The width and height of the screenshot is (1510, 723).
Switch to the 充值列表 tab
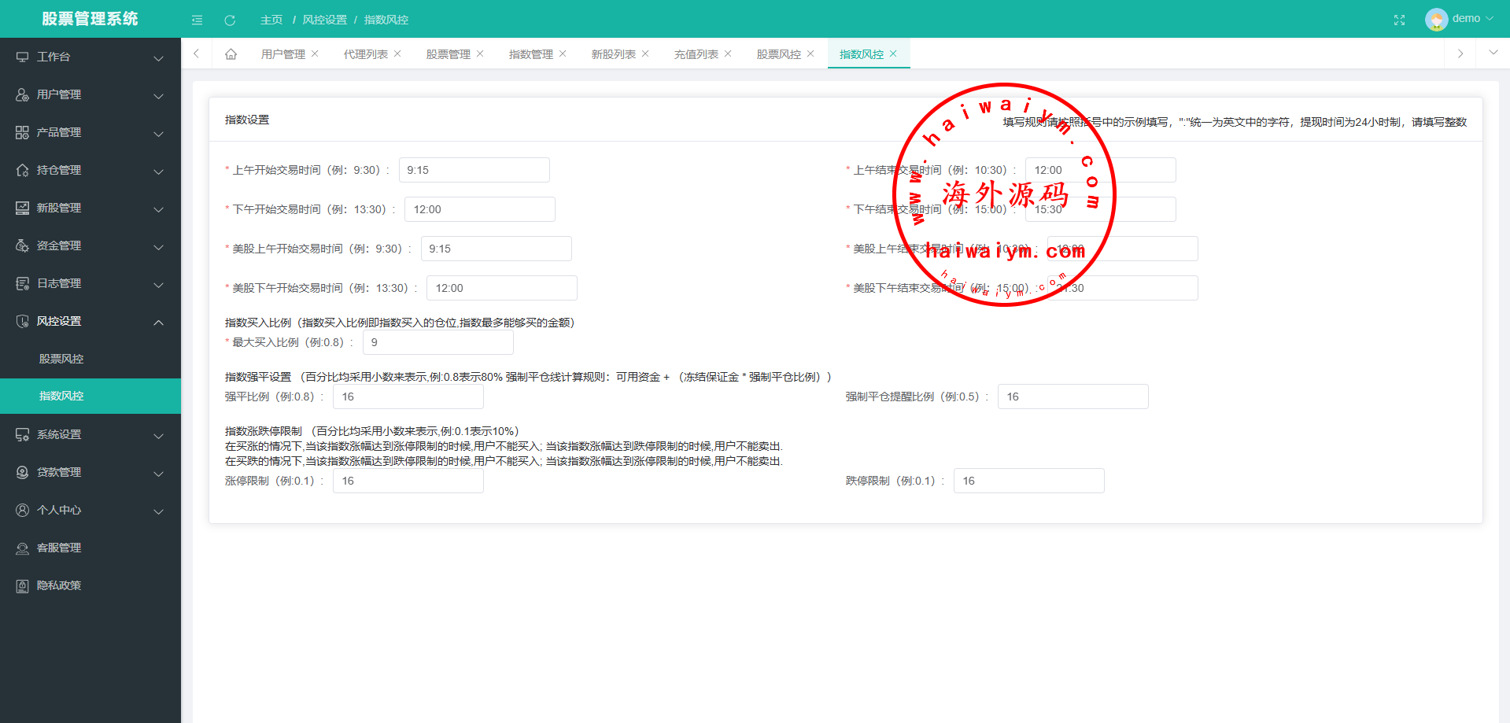click(x=696, y=54)
